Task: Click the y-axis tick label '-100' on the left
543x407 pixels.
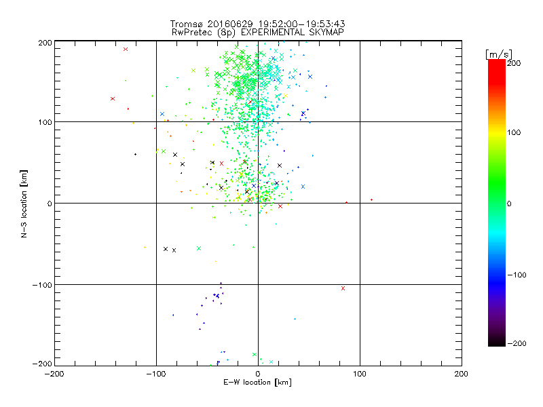Action: (x=42, y=285)
